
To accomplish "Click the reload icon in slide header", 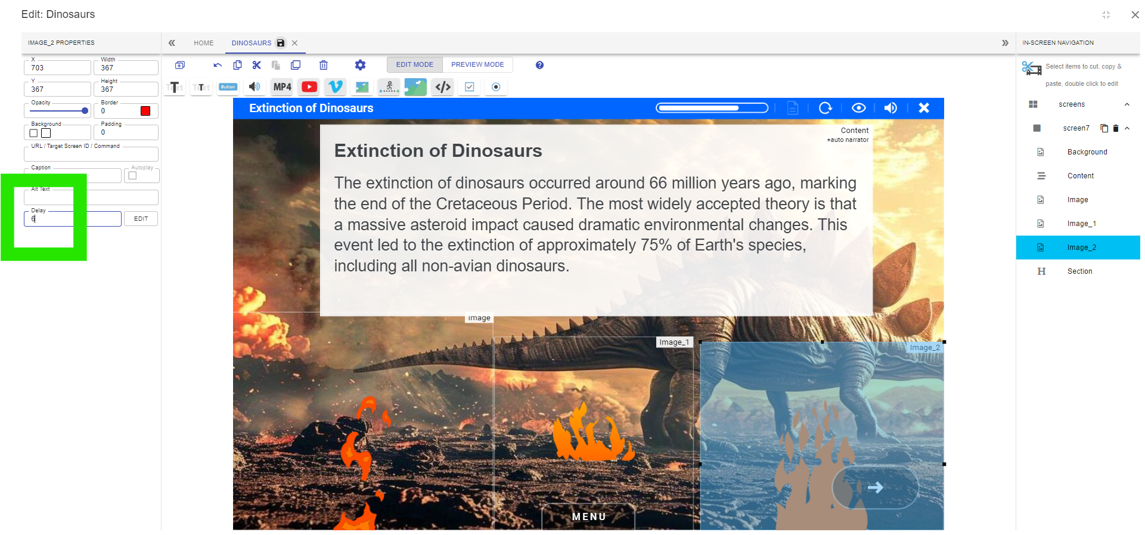I will pyautogui.click(x=826, y=108).
